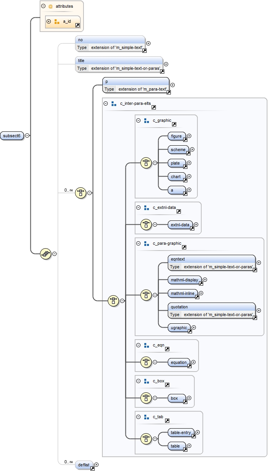
Task: Expand the scheme element
Action: tap(192, 150)
